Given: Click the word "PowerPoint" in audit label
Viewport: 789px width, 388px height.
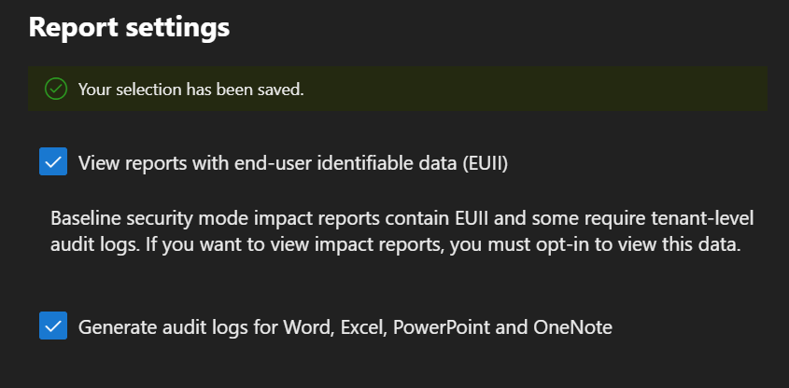Looking at the screenshot, I should tap(443, 327).
